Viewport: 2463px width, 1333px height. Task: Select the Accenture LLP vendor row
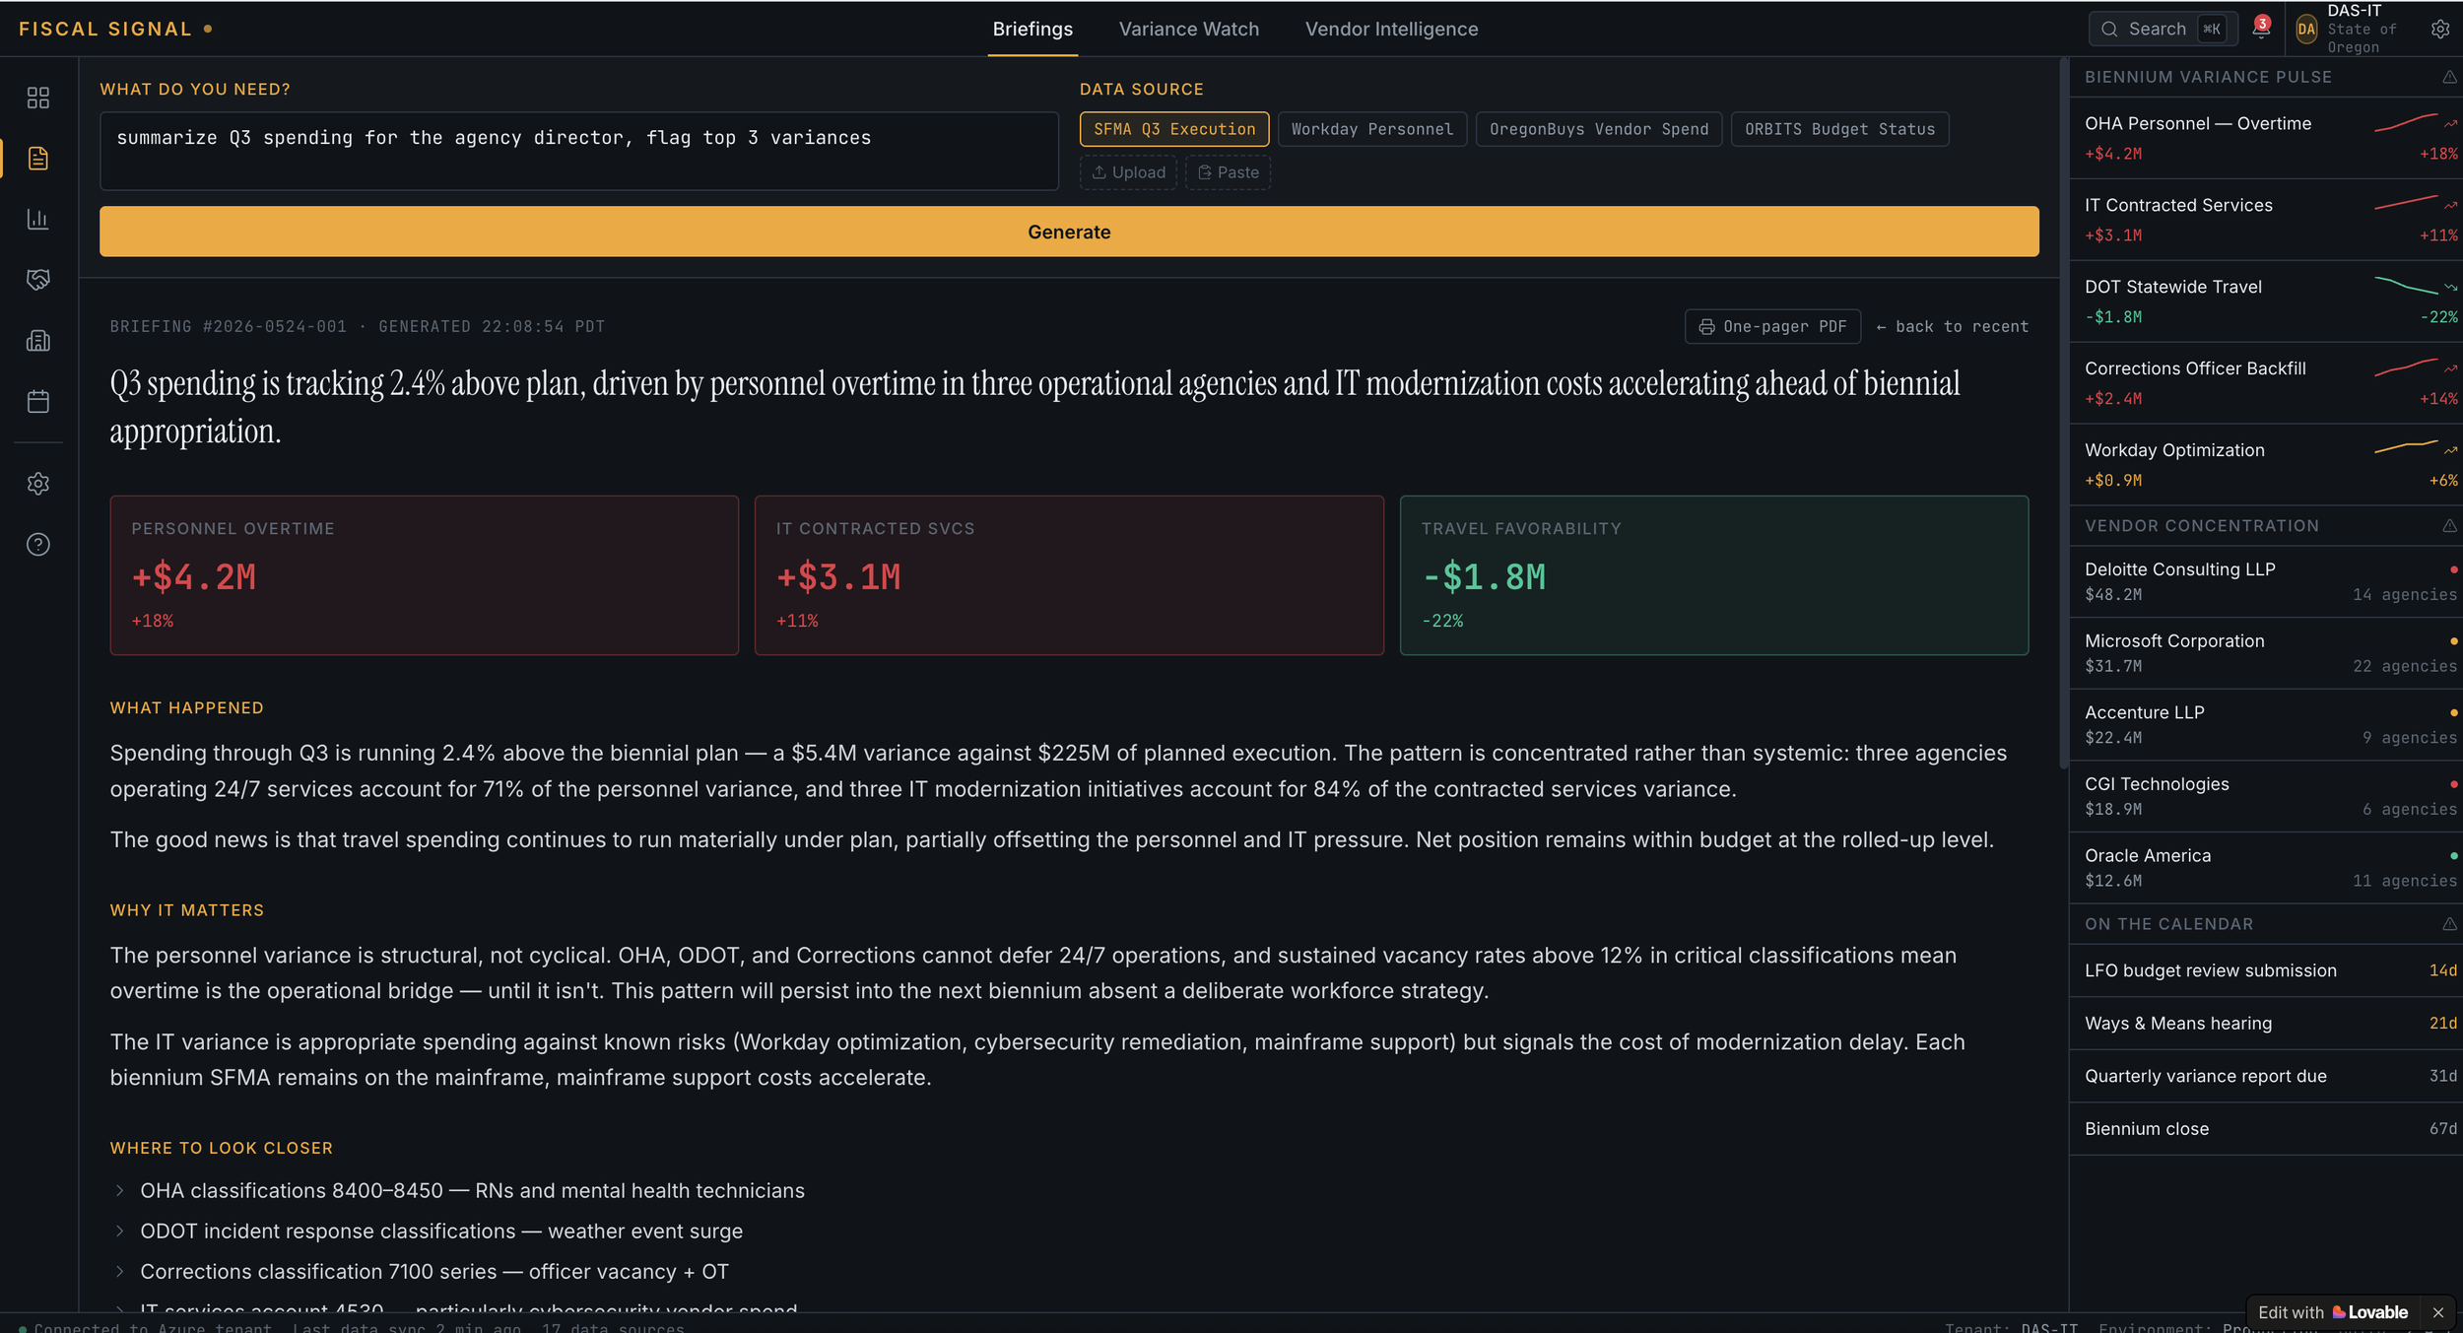2266,724
